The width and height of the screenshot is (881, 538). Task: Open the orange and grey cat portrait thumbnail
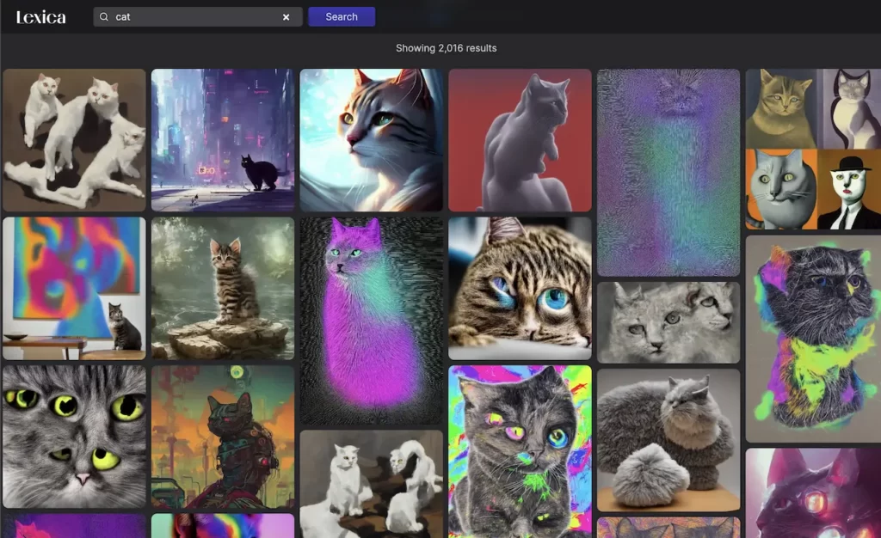[x=372, y=140]
